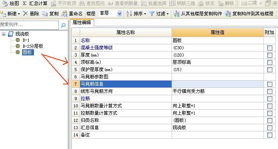Screen dimensions: 278x149
Task: Click 重命名 rename icon
Action: 64,14
